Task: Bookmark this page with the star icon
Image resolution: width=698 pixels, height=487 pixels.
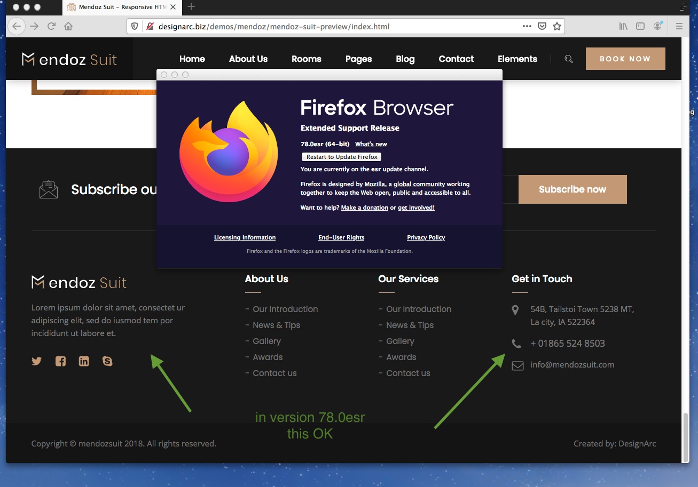Action: 557,26
